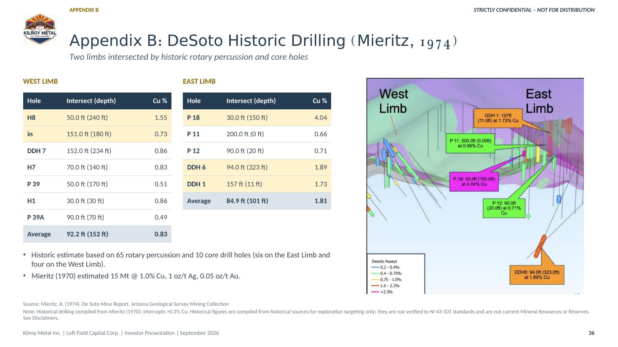Viewport: 618px width, 347px height.
Task: Select the "Desoto Assays" legend title
Action: point(384,261)
